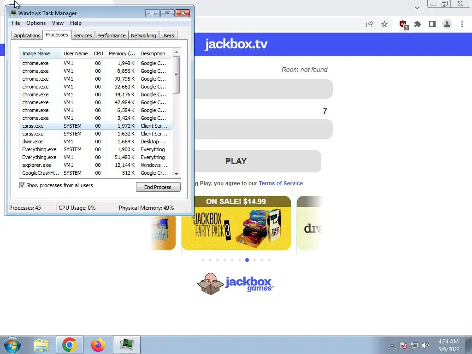
Task: Click the Windows Start orb
Action: click(x=12, y=345)
